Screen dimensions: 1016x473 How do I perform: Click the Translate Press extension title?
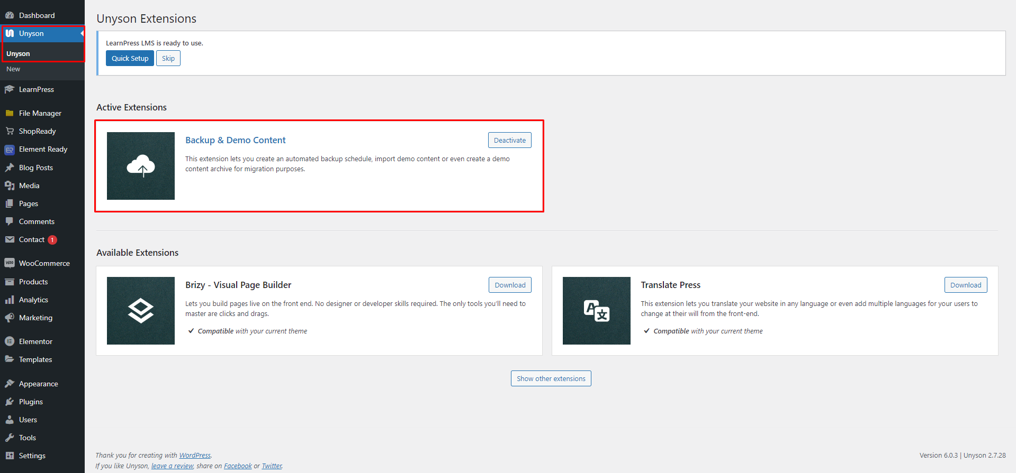671,285
